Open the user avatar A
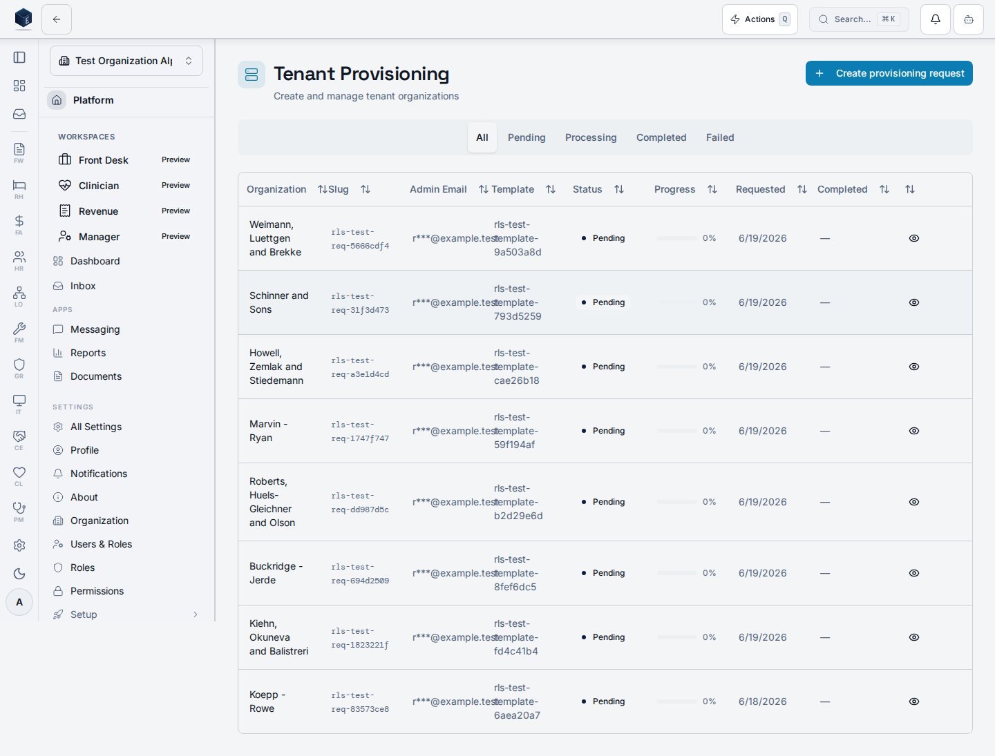Image resolution: width=995 pixels, height=756 pixels. pos(19,602)
